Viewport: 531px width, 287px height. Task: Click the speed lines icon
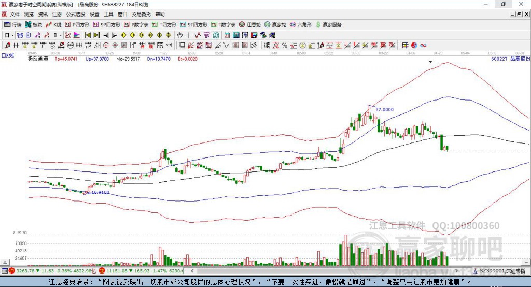pos(218,46)
